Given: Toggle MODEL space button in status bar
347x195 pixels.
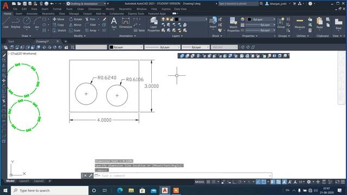Looking at the screenshot, I should tap(200, 182).
